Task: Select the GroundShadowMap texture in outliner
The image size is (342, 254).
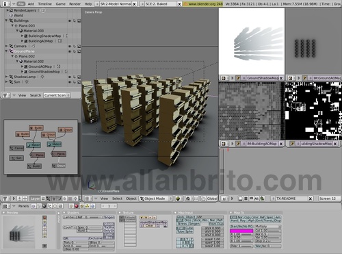Action: tap(44, 72)
